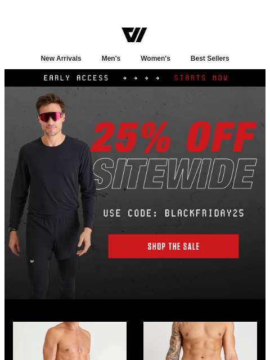Click the 25% OFF headline graphic
This screenshot has width=270, height=360.
pyautogui.click(x=174, y=137)
